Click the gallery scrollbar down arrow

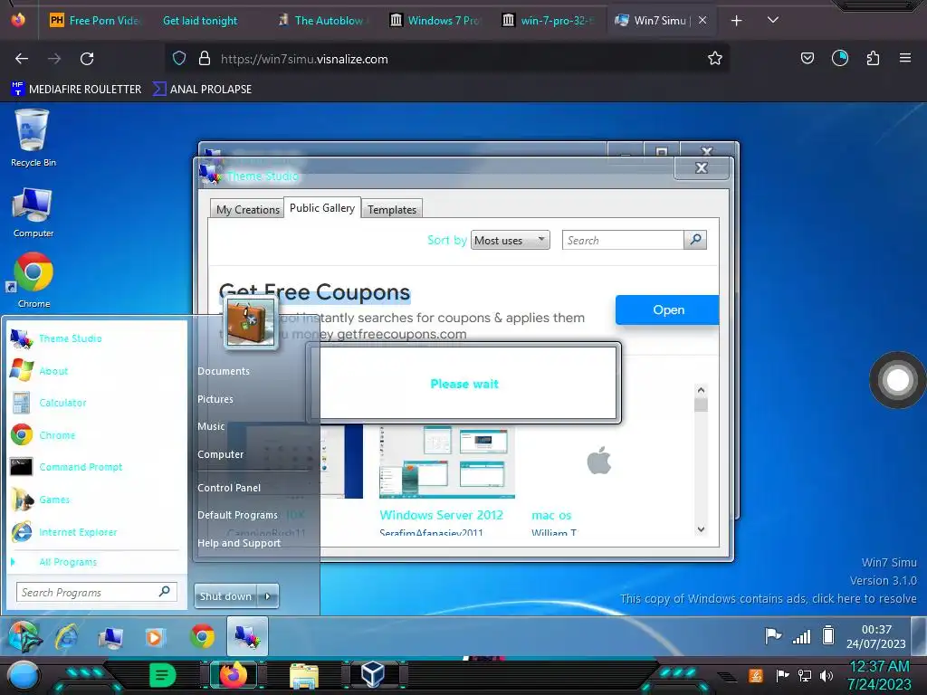pos(701,529)
